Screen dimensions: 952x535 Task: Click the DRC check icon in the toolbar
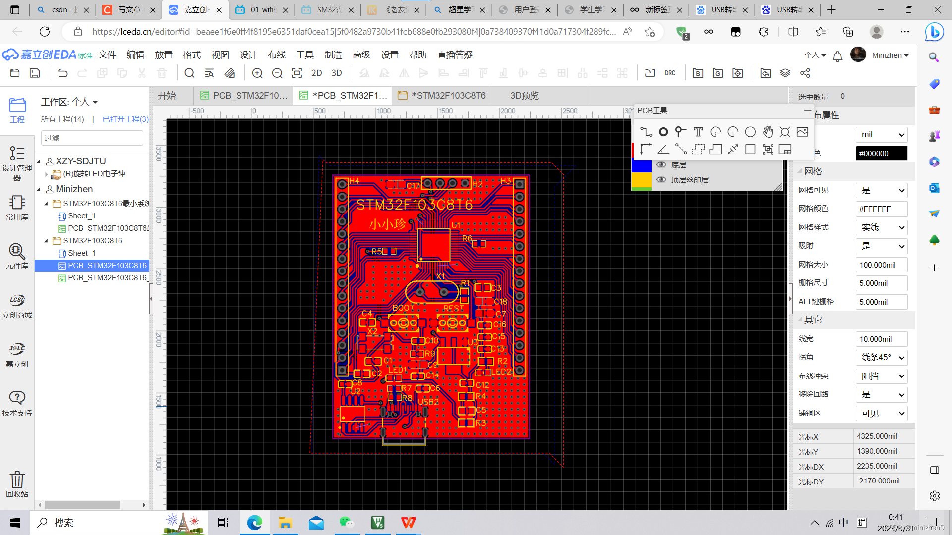click(670, 73)
